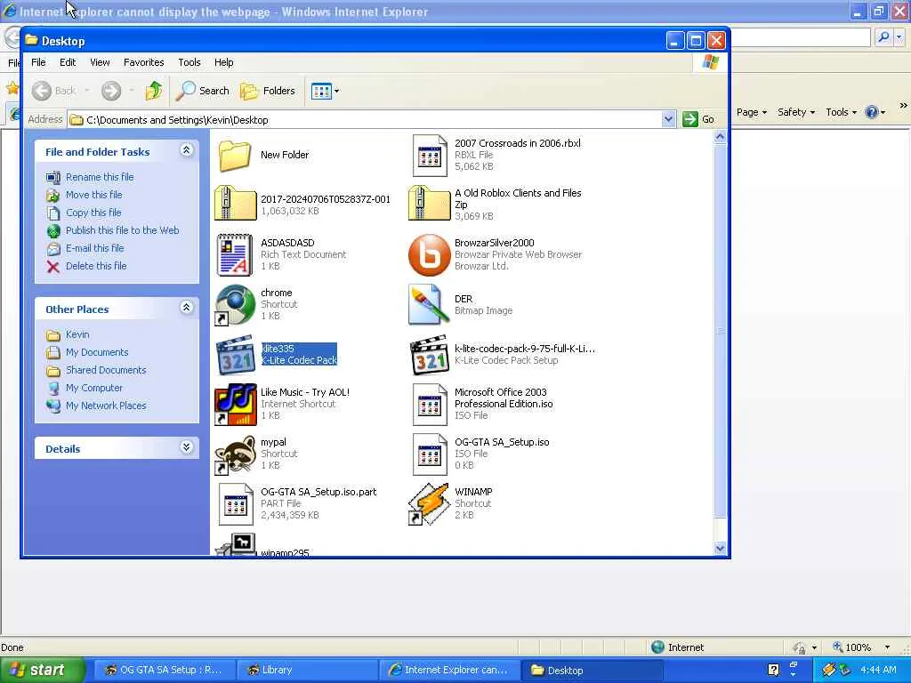Screen dimensions: 911x683
Task: Select the k-lite-codec-pack-9-75-full setup icon
Action: [x=430, y=354]
